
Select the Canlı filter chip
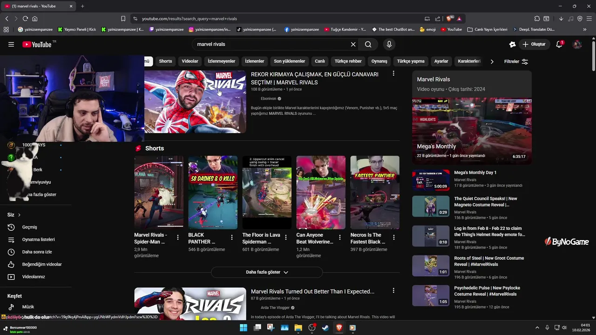point(320,61)
